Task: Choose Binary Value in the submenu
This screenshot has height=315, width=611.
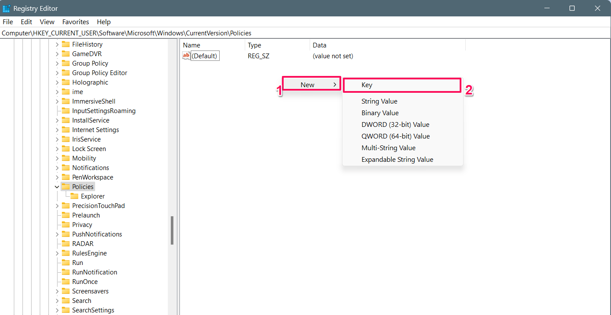Action: pos(403,113)
